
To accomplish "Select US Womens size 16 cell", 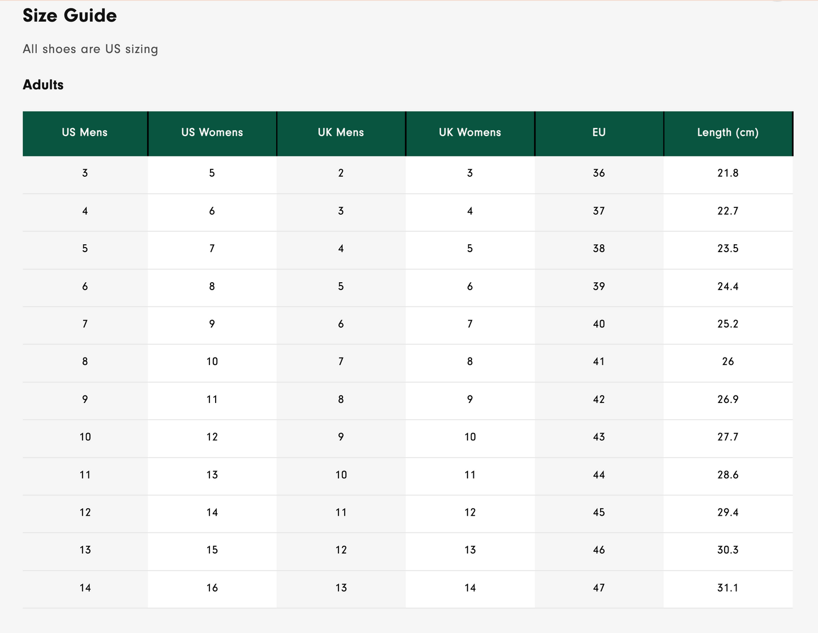I will (x=212, y=588).
